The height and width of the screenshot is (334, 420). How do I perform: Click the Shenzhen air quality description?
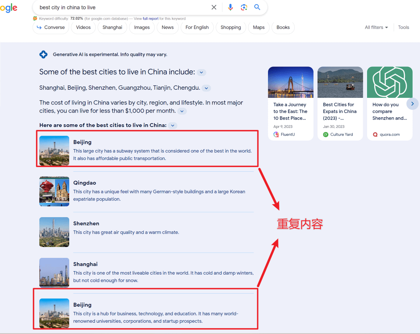pos(126,232)
